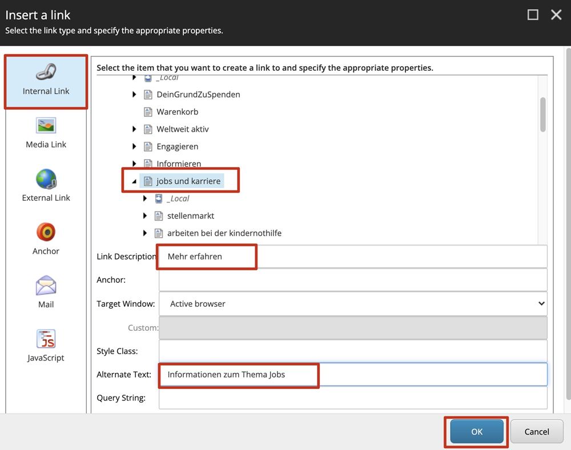Collapse the jobs und karriere node

click(134, 181)
